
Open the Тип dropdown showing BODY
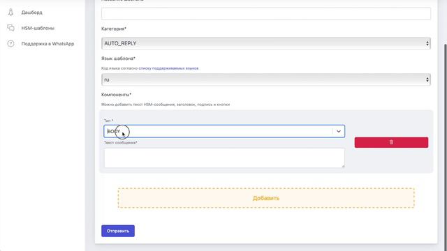(224, 131)
